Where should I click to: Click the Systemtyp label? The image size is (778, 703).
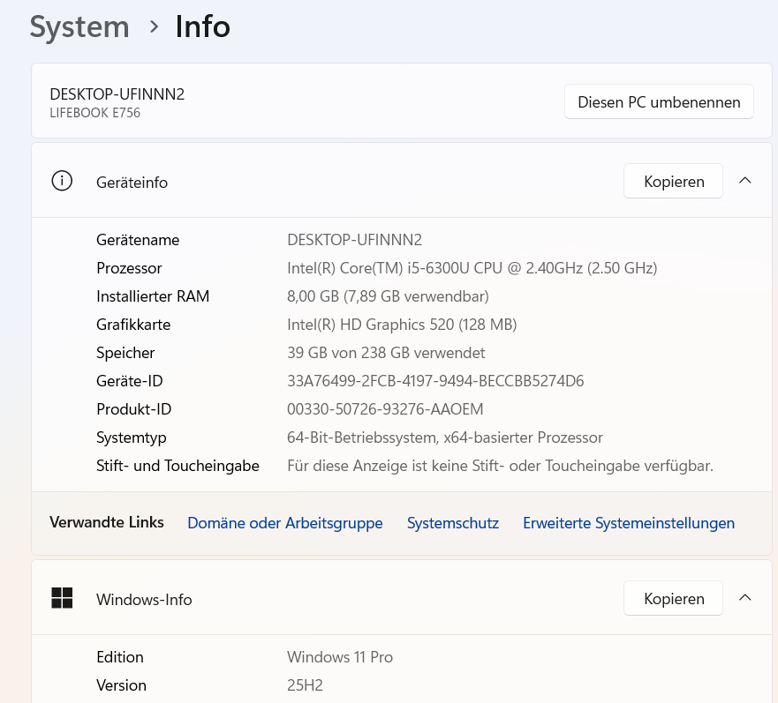coord(132,438)
